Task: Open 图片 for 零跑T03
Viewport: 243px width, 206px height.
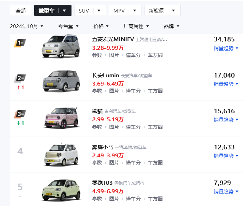Action: 114,199
